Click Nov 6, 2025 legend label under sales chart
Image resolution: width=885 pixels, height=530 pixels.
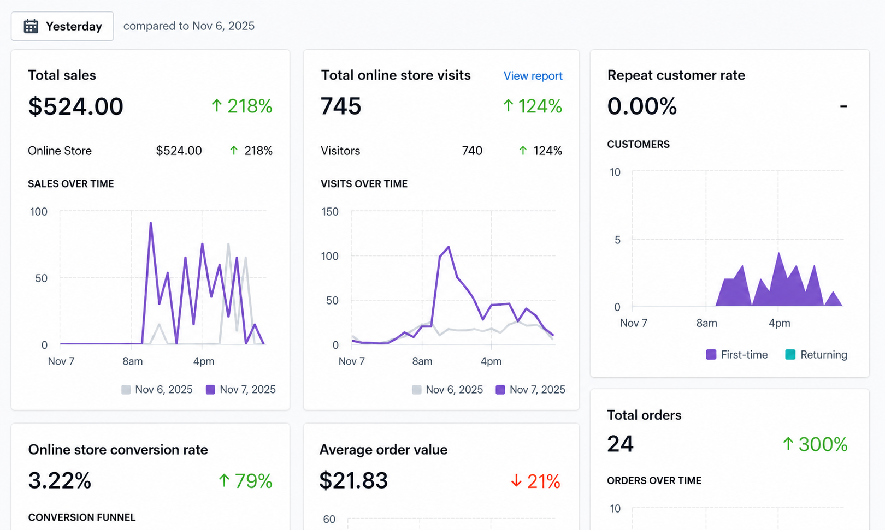tap(164, 390)
